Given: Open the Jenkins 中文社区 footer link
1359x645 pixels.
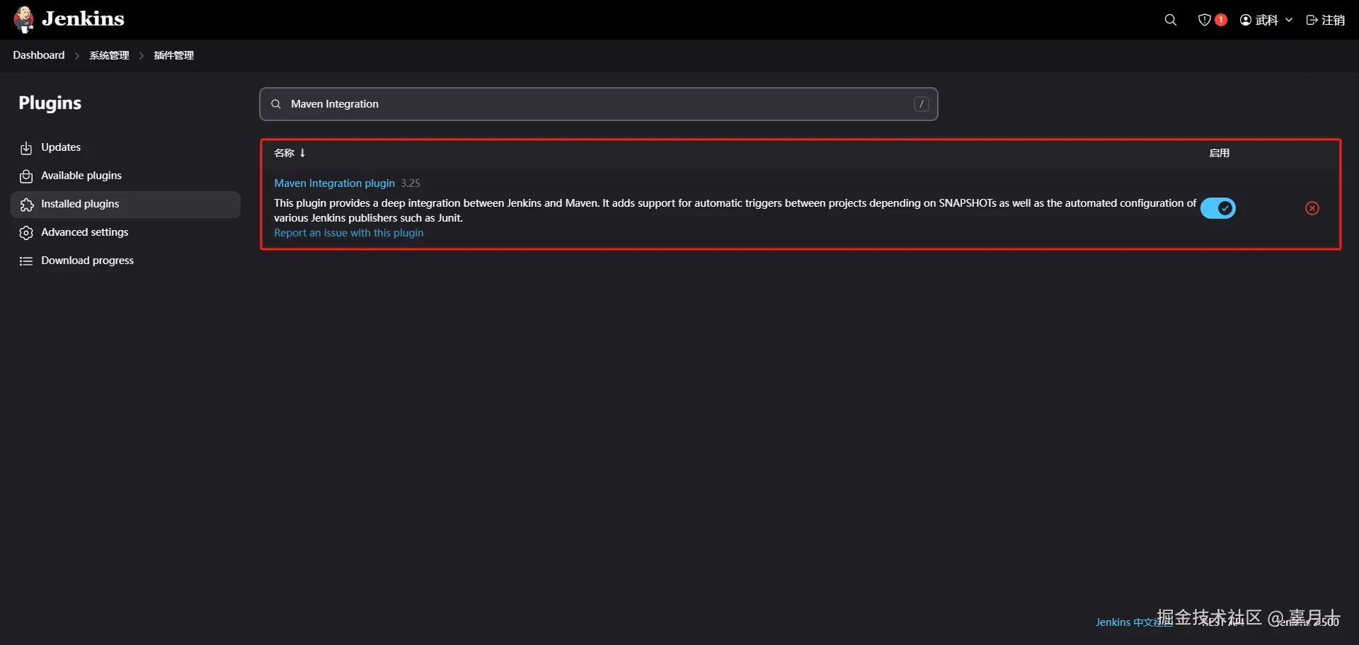Looking at the screenshot, I should 1133,622.
